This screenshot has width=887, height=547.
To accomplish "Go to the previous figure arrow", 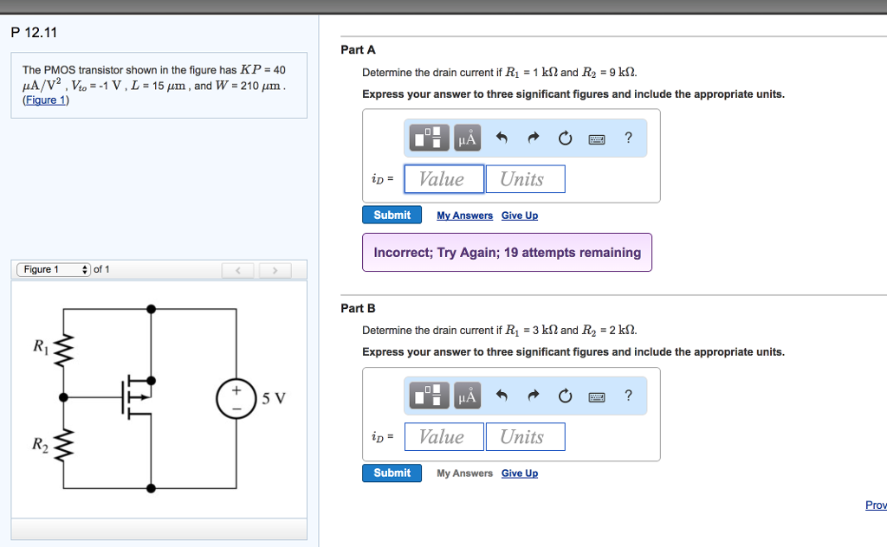I will [237, 271].
